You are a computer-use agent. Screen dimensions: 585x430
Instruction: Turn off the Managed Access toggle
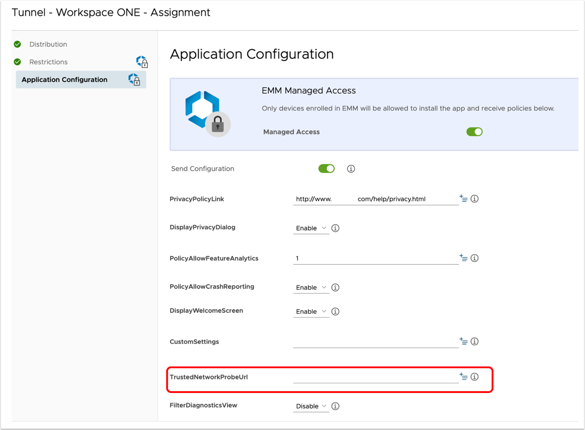point(474,132)
